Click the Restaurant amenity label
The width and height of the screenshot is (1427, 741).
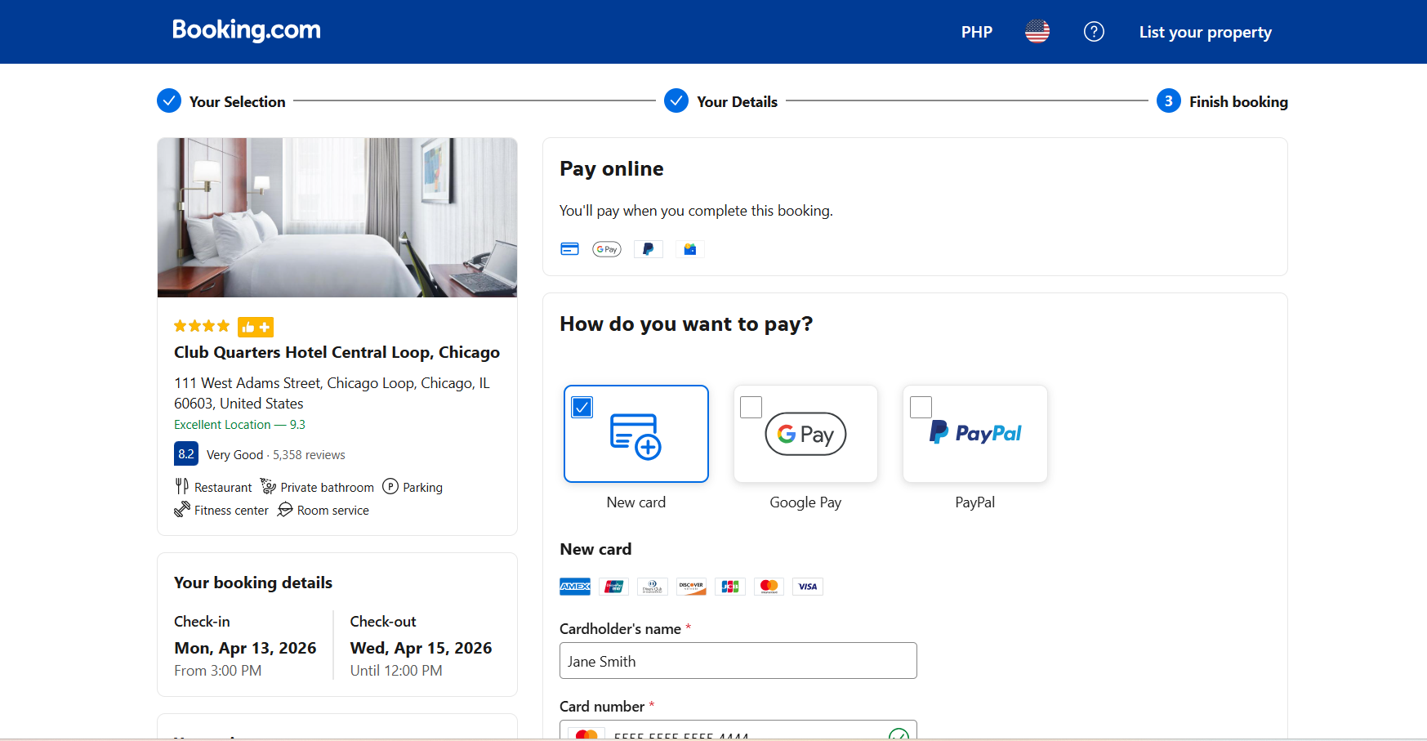pyautogui.click(x=223, y=488)
